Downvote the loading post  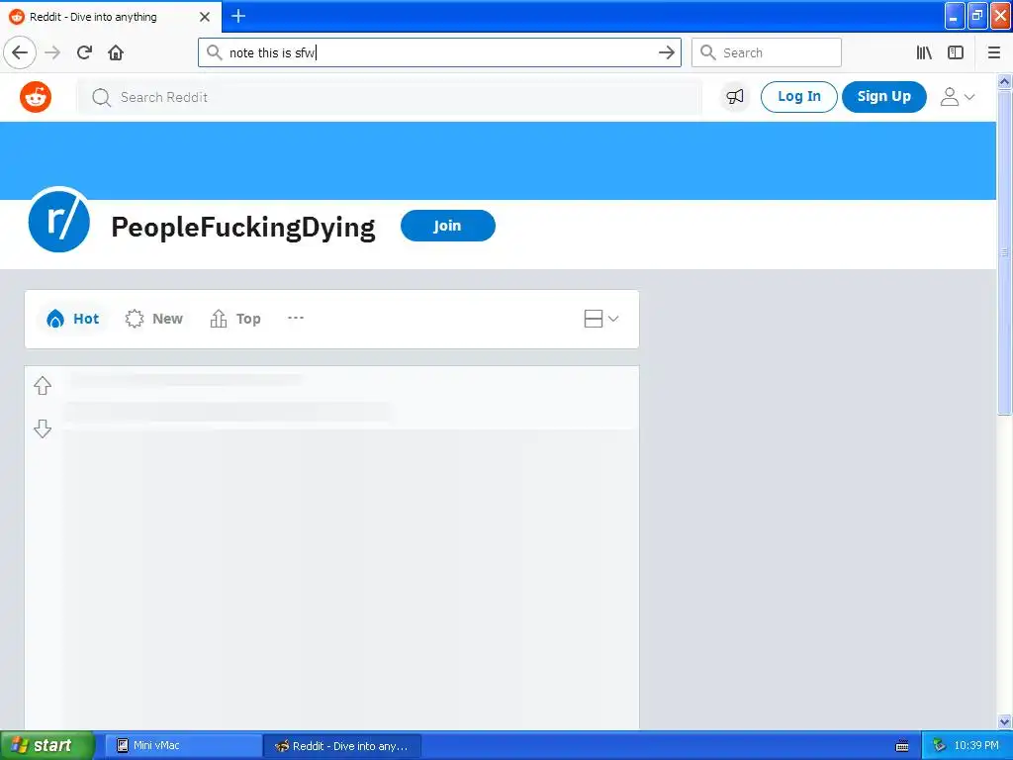[x=43, y=428]
